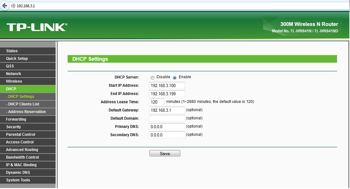Click the browser back arrow button

click(5, 6)
